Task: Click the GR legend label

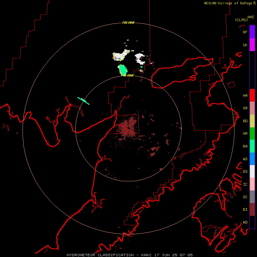Action: coord(245,108)
